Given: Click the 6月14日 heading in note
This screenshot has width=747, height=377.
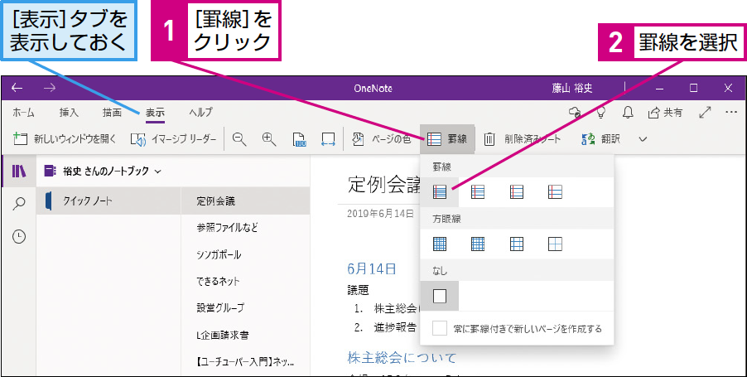Looking at the screenshot, I should 372,268.
